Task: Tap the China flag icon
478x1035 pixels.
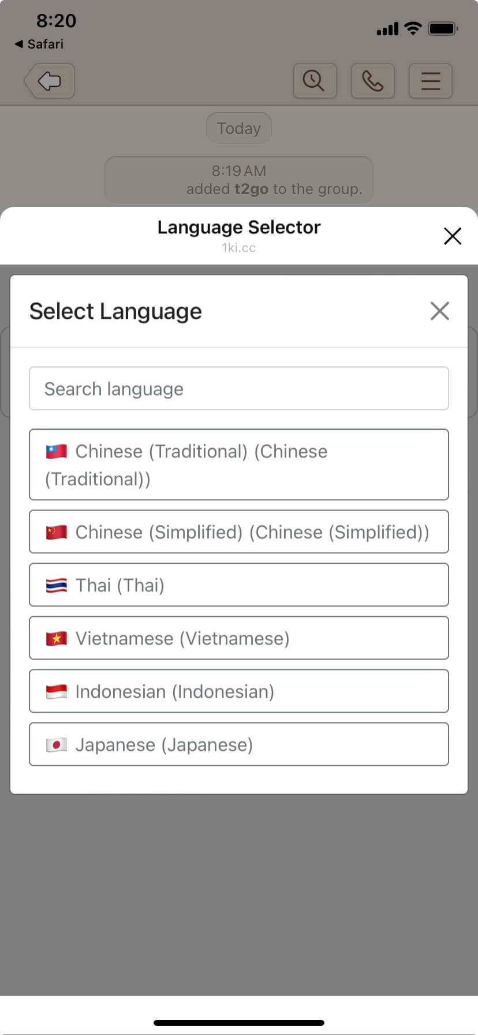Action: point(57,532)
